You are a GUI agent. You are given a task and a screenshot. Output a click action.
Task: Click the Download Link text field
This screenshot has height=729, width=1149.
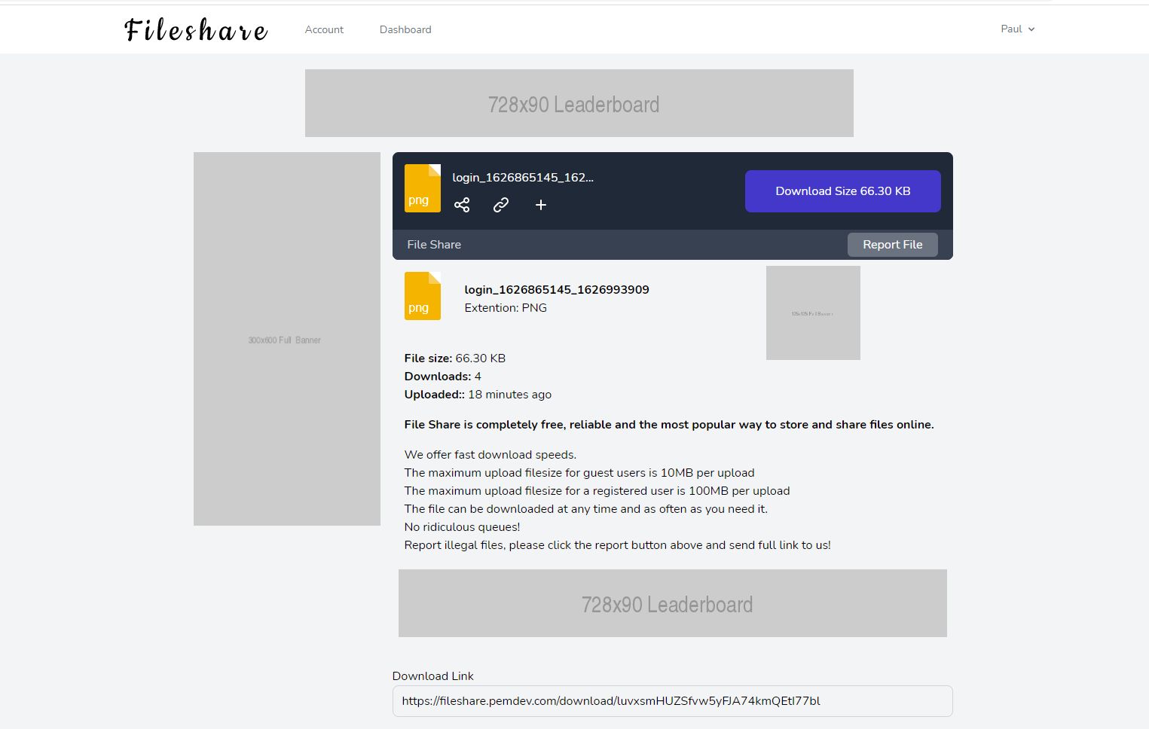click(x=672, y=701)
